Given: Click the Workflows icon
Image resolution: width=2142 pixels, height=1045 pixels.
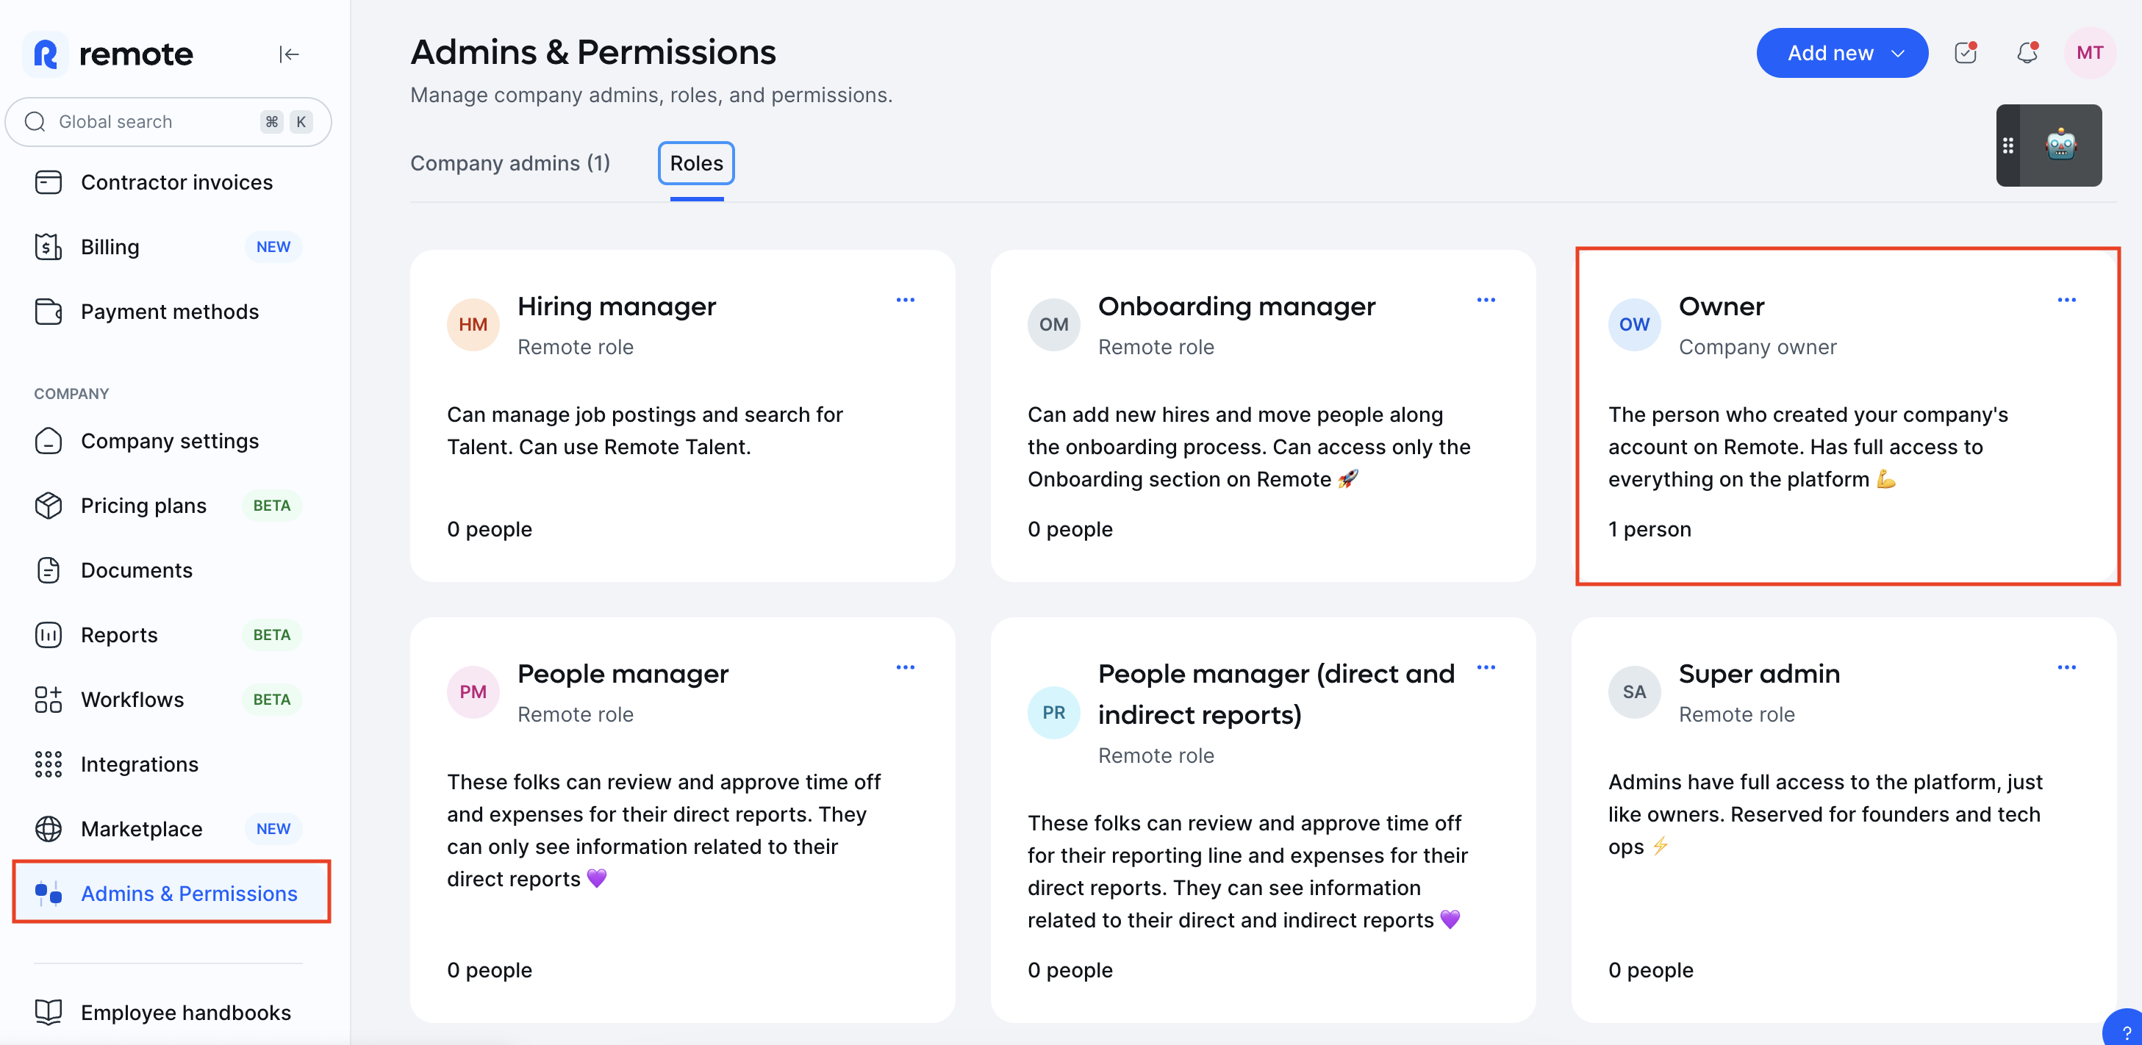Looking at the screenshot, I should 49,700.
